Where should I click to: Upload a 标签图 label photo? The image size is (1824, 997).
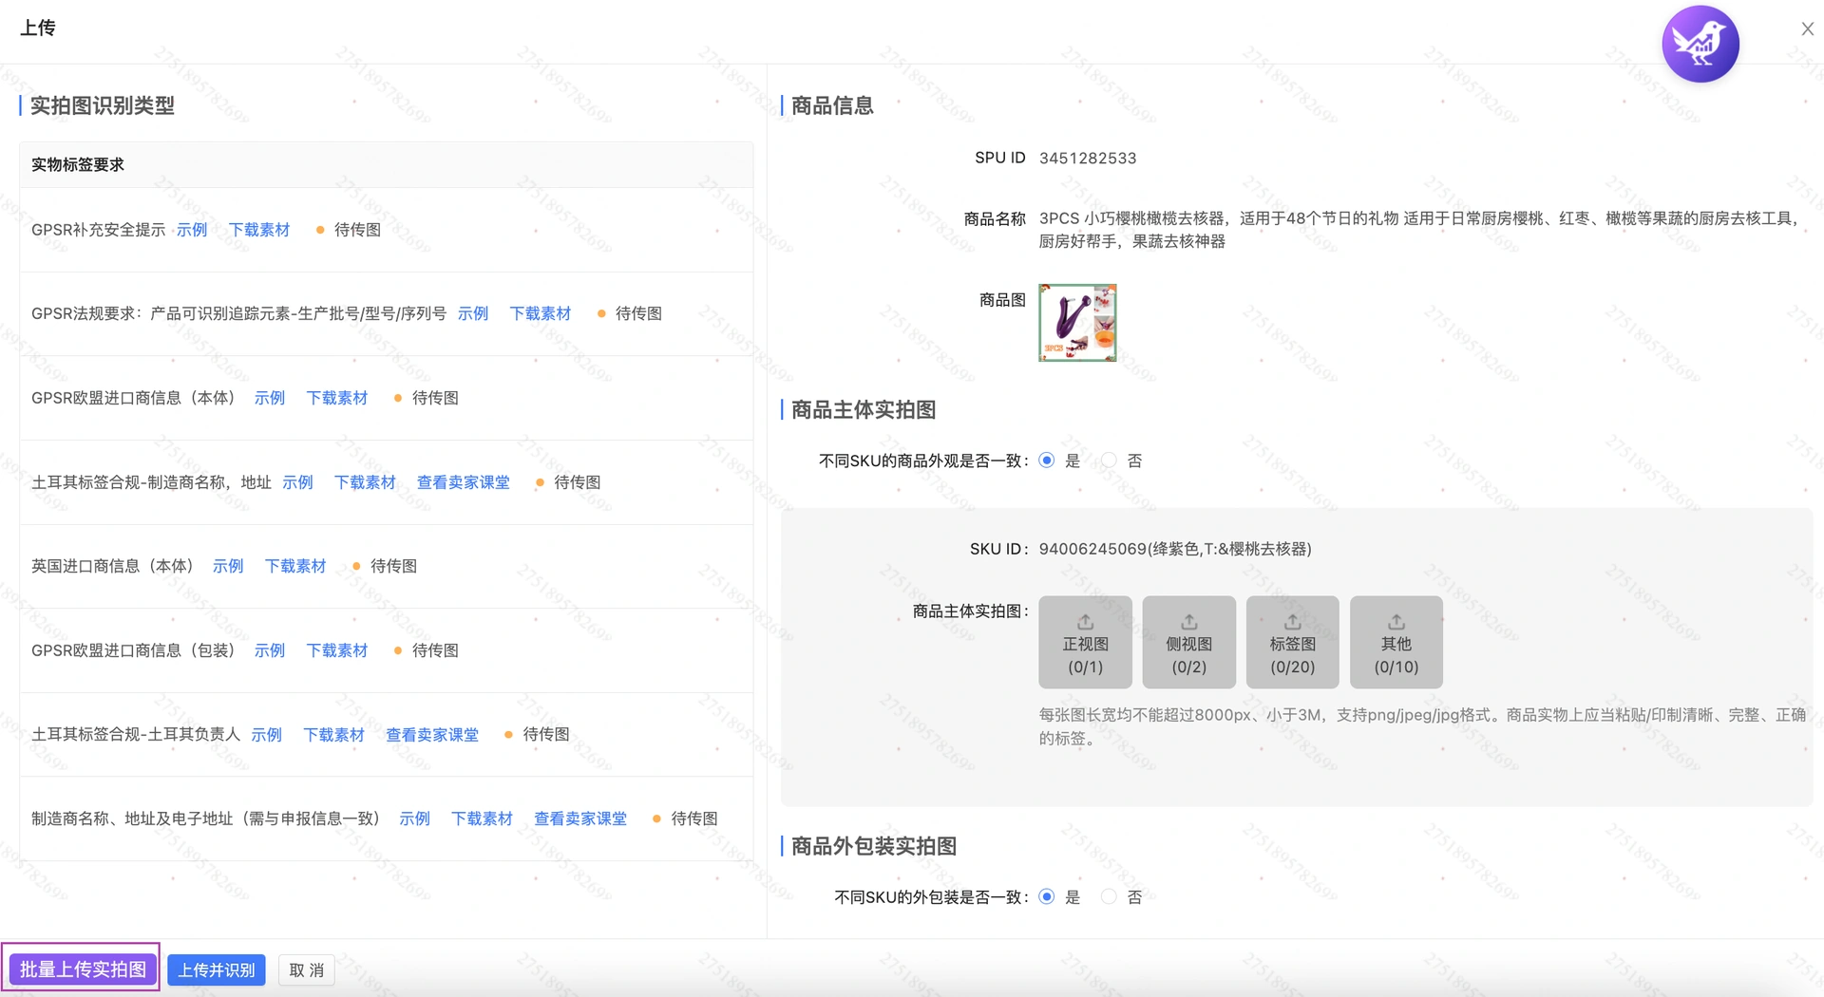1292,642
